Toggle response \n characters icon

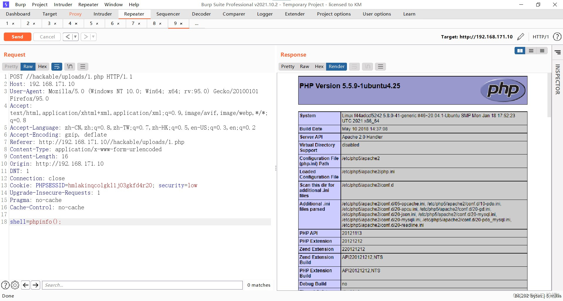point(368,67)
